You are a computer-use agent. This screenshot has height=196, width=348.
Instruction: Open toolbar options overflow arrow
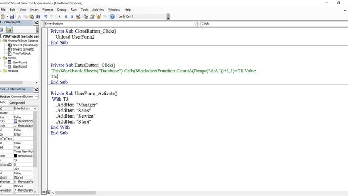pos(168,17)
